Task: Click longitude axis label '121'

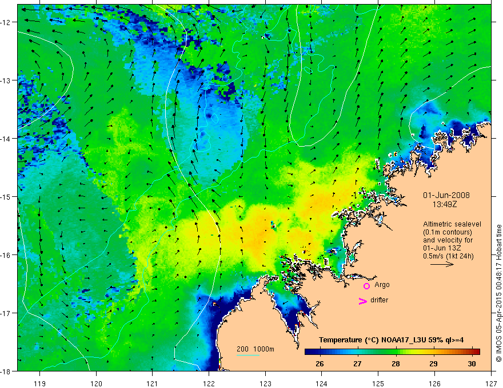Action: [x=153, y=383]
